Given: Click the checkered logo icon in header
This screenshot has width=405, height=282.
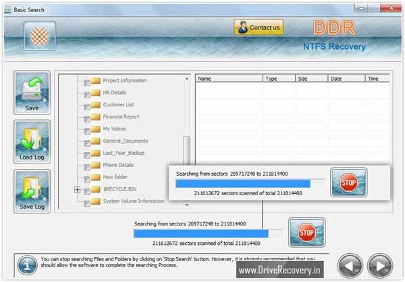Looking at the screenshot, I should coord(40,36).
